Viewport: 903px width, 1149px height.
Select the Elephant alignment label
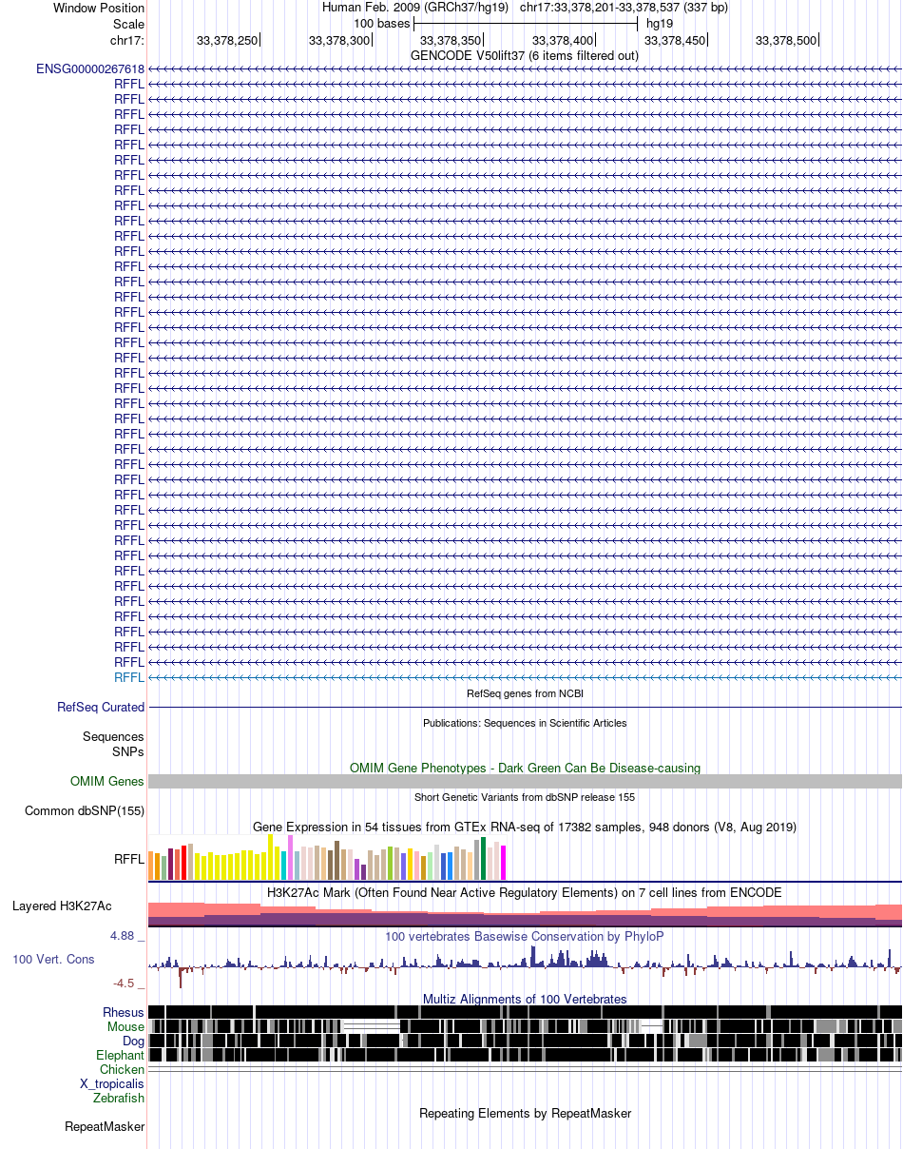tap(120, 1055)
